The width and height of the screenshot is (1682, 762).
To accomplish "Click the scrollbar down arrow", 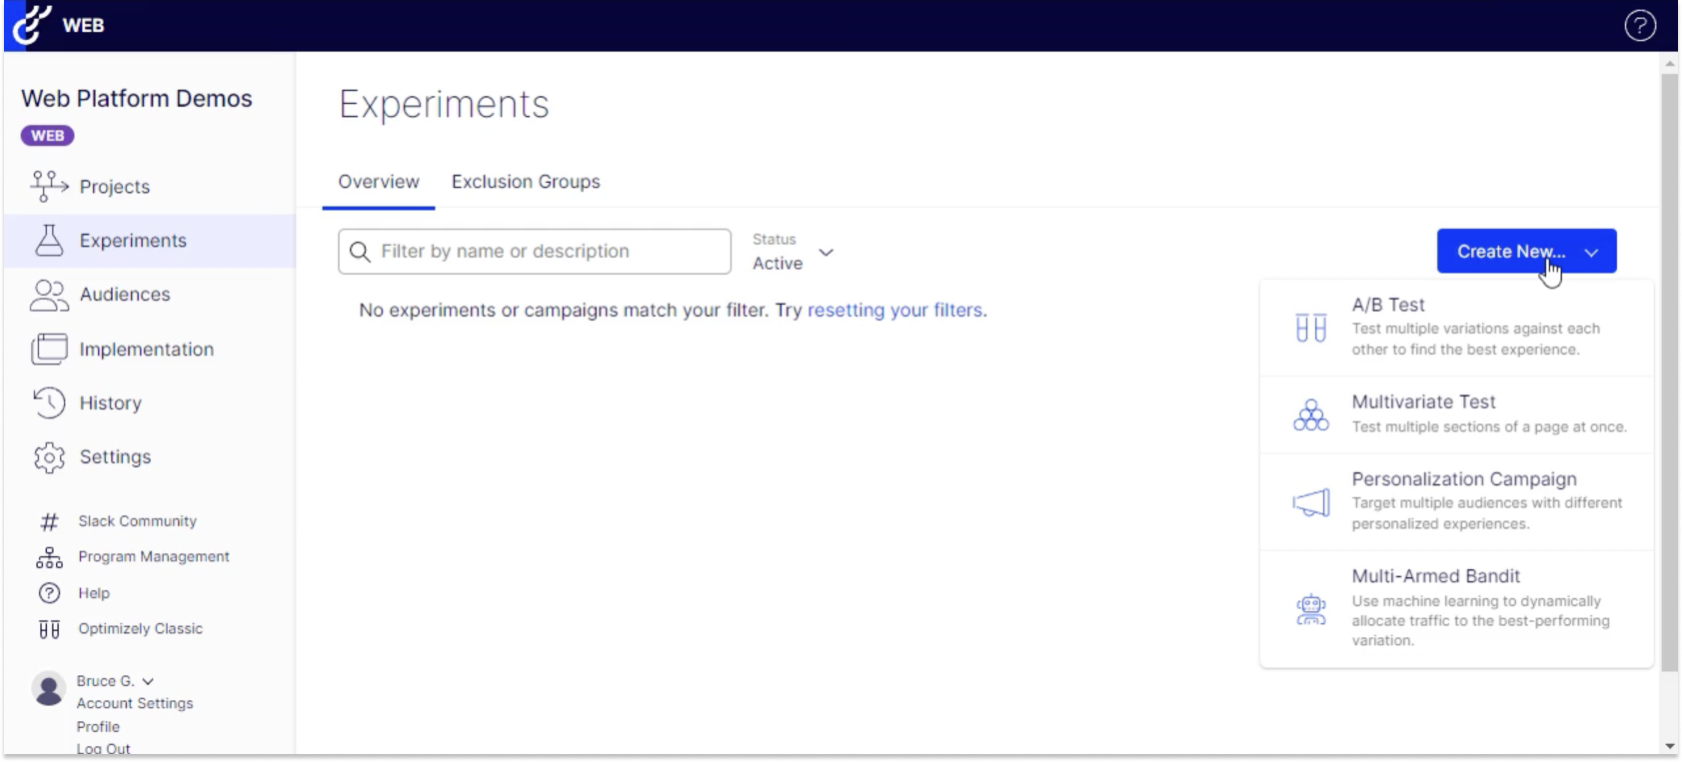I will (x=1669, y=746).
